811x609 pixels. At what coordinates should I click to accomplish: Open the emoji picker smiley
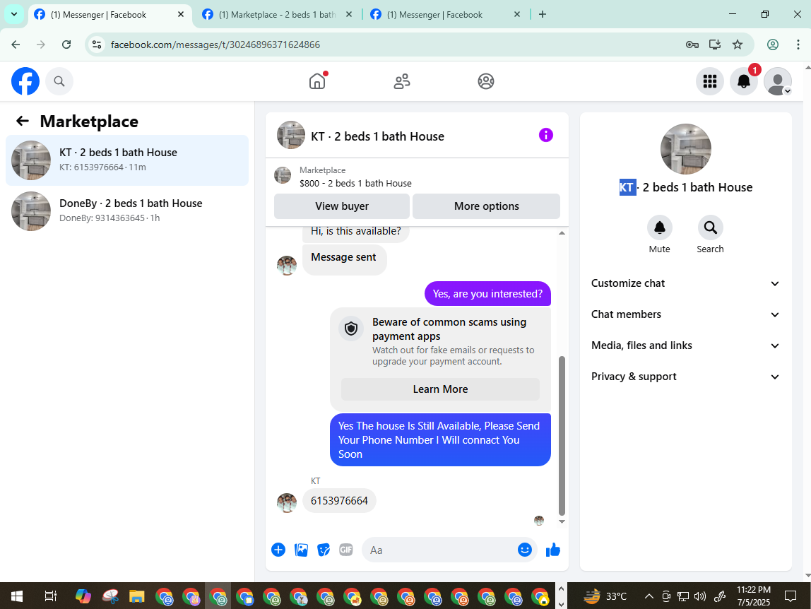tap(524, 550)
